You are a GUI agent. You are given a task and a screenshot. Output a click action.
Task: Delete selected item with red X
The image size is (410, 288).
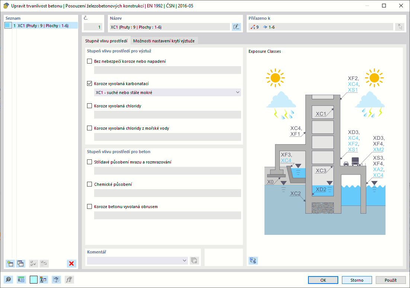[71, 263]
